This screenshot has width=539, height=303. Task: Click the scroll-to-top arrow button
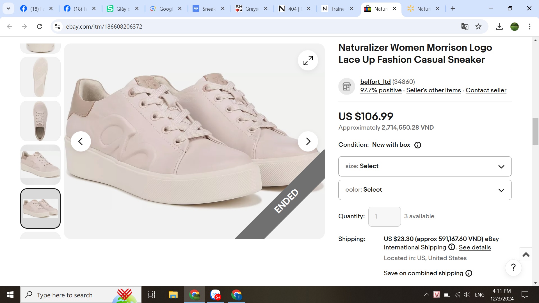point(526,254)
